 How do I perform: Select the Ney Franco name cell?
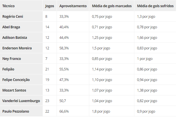pyautogui.click(x=12, y=59)
